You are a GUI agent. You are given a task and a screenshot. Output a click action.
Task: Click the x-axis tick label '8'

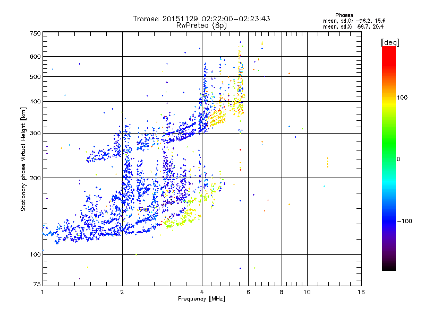point(282,292)
